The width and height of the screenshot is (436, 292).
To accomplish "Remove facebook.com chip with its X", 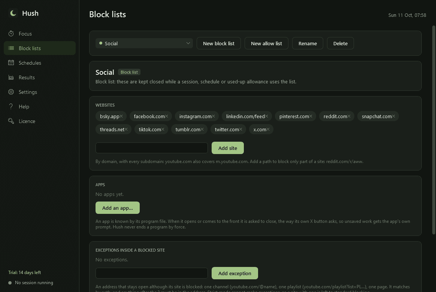I will 167,116.
